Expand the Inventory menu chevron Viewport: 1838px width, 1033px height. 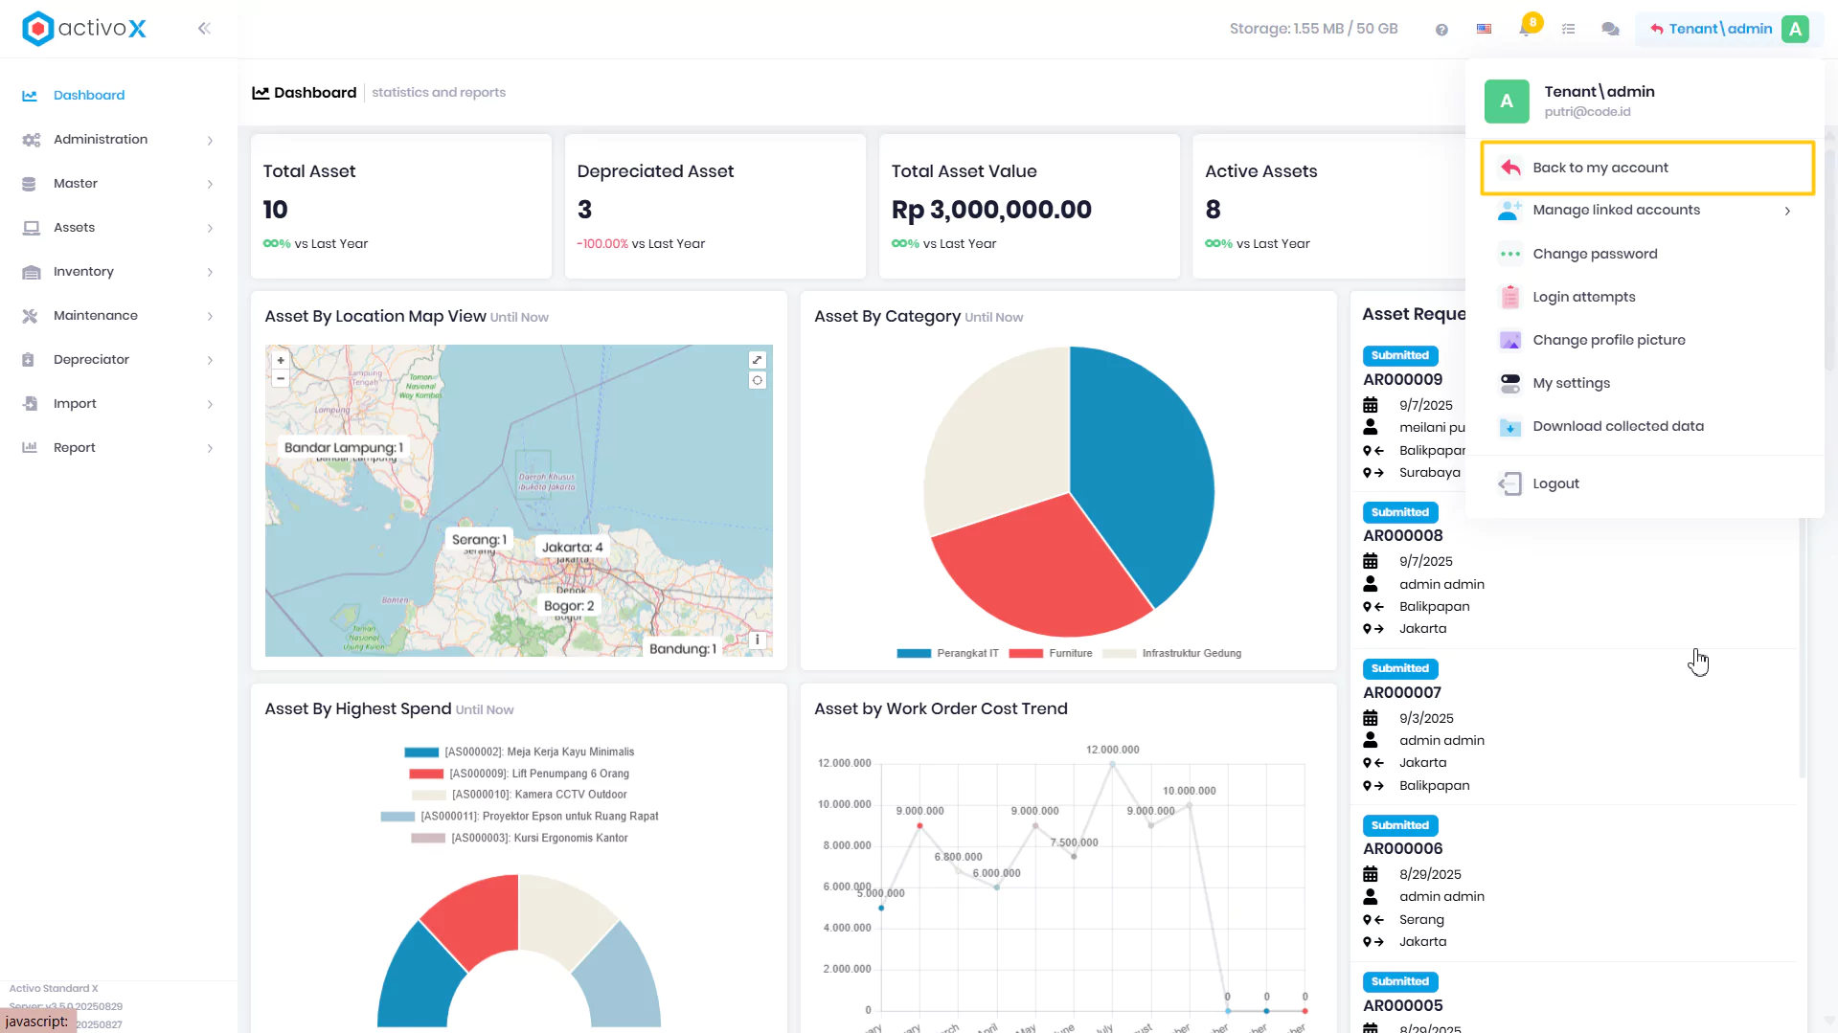pos(210,273)
